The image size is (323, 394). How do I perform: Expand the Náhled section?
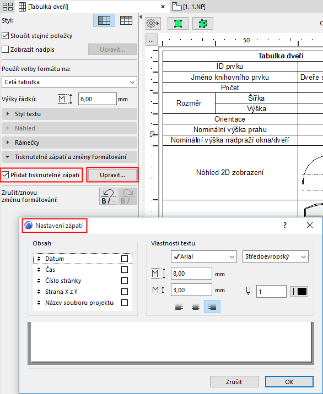click(69, 128)
